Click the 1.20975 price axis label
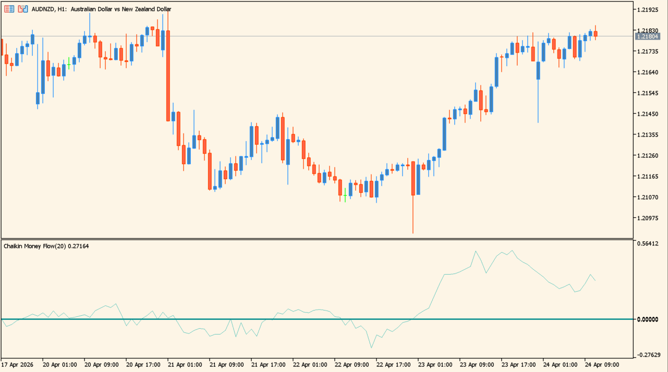This screenshot has height=372, width=668. click(648, 218)
